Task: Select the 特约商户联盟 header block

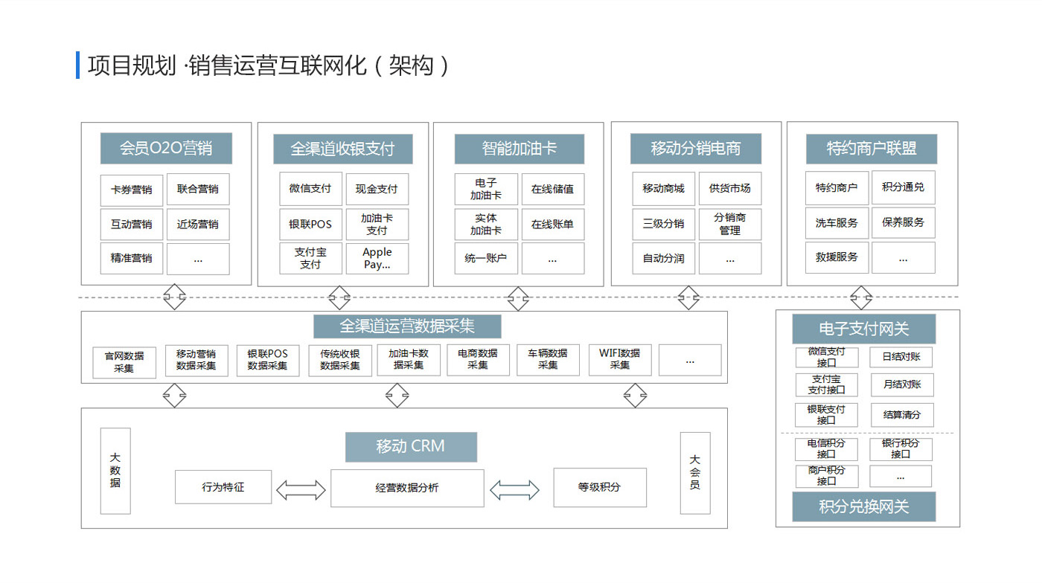Action: [x=871, y=148]
